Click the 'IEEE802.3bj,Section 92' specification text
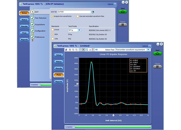 coord(98,39)
